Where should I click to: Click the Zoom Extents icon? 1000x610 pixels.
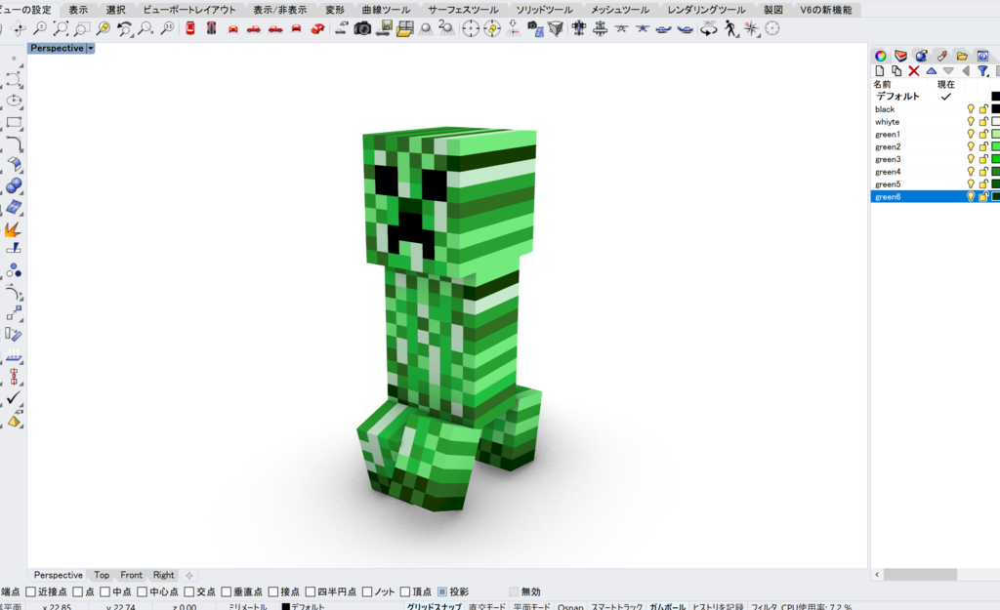pos(62,28)
